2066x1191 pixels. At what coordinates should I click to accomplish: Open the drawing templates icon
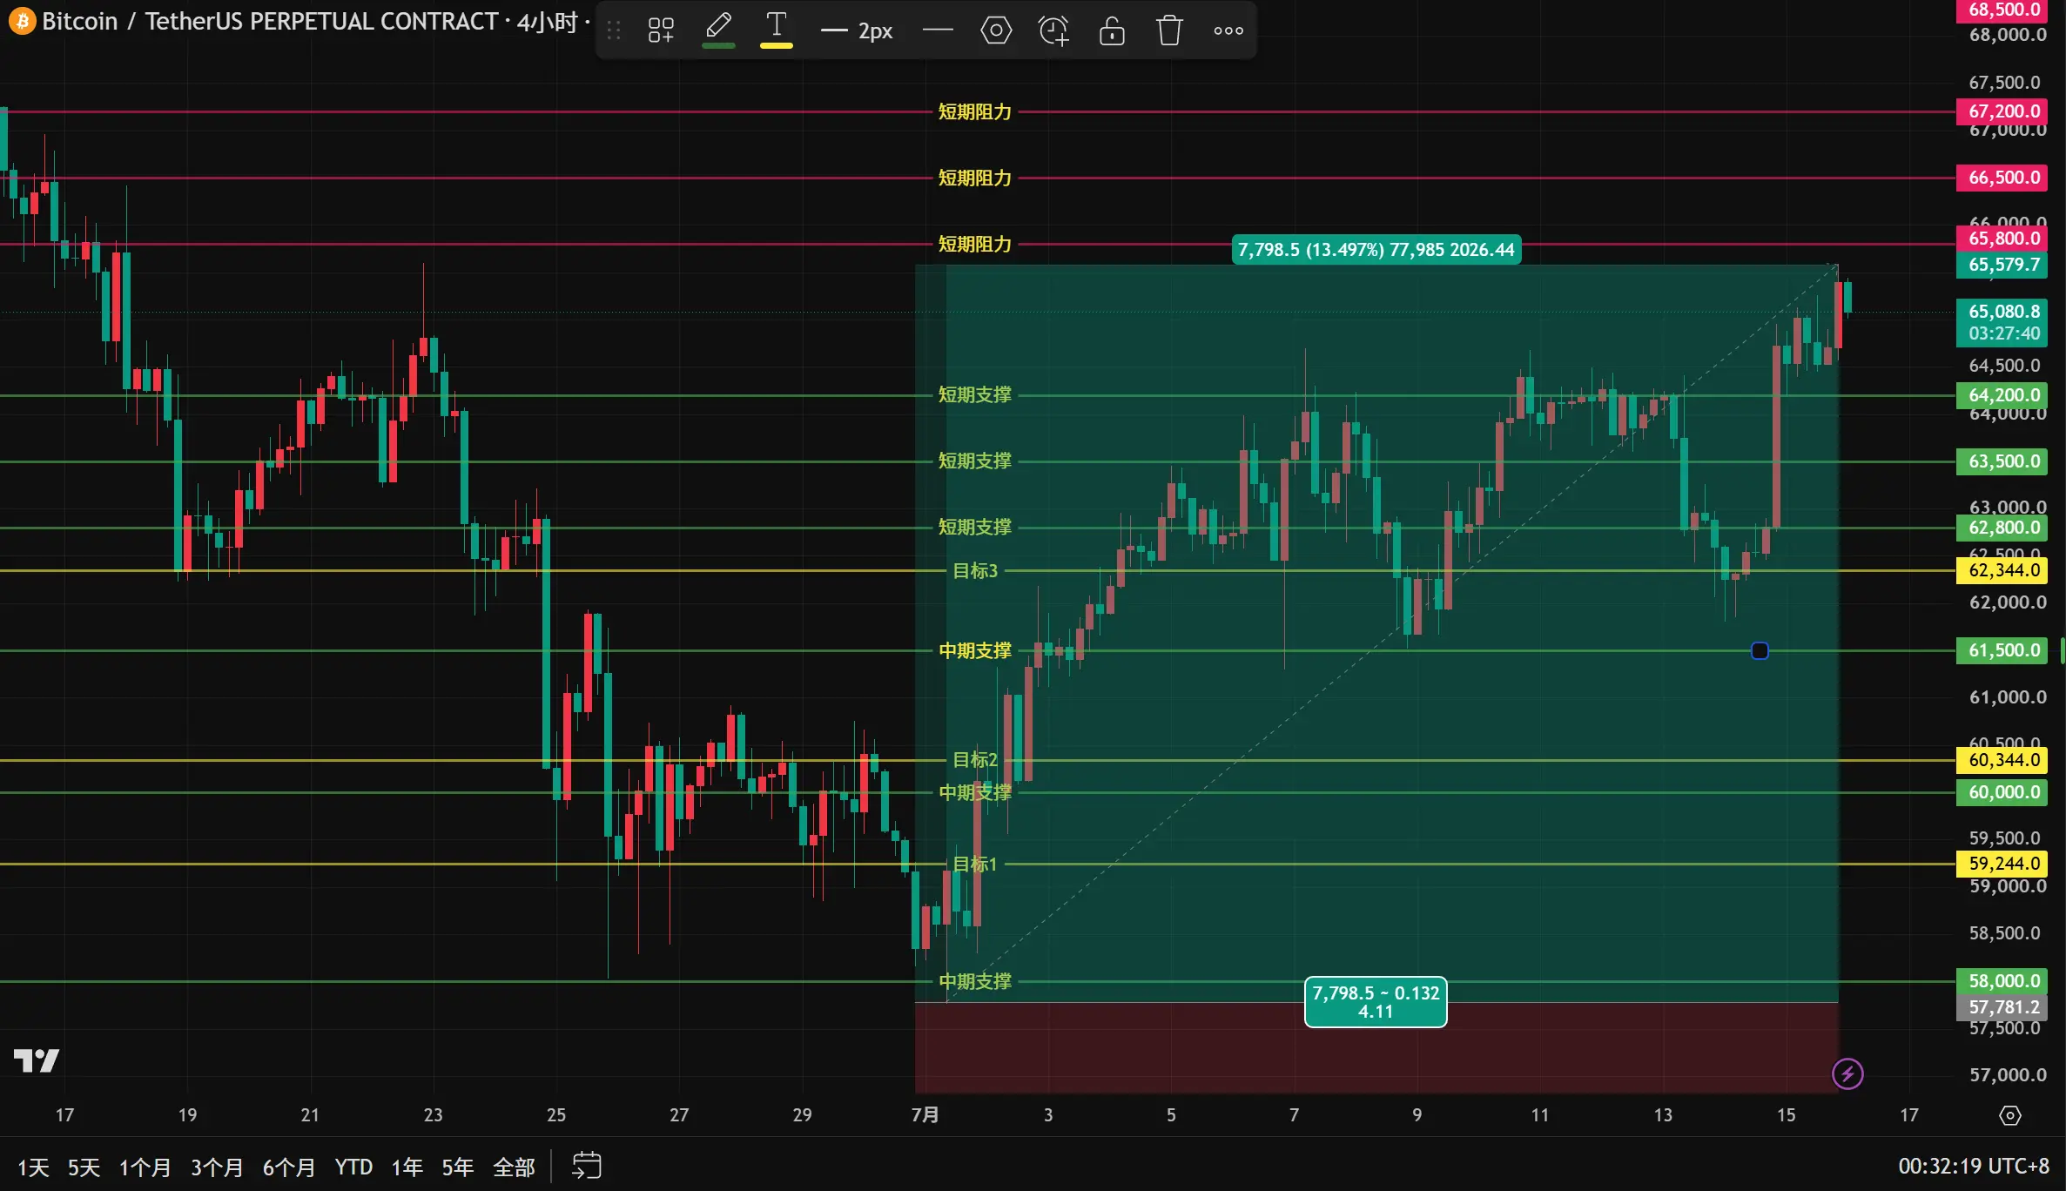(661, 31)
